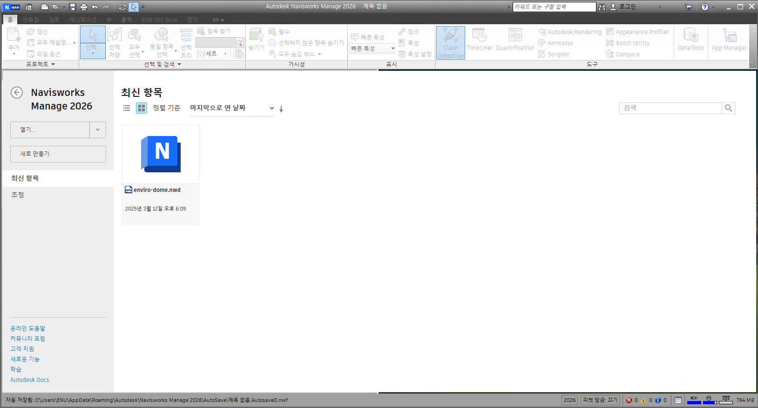
Task: Switch to the BIM 360 Glue tab
Action: coord(159,20)
